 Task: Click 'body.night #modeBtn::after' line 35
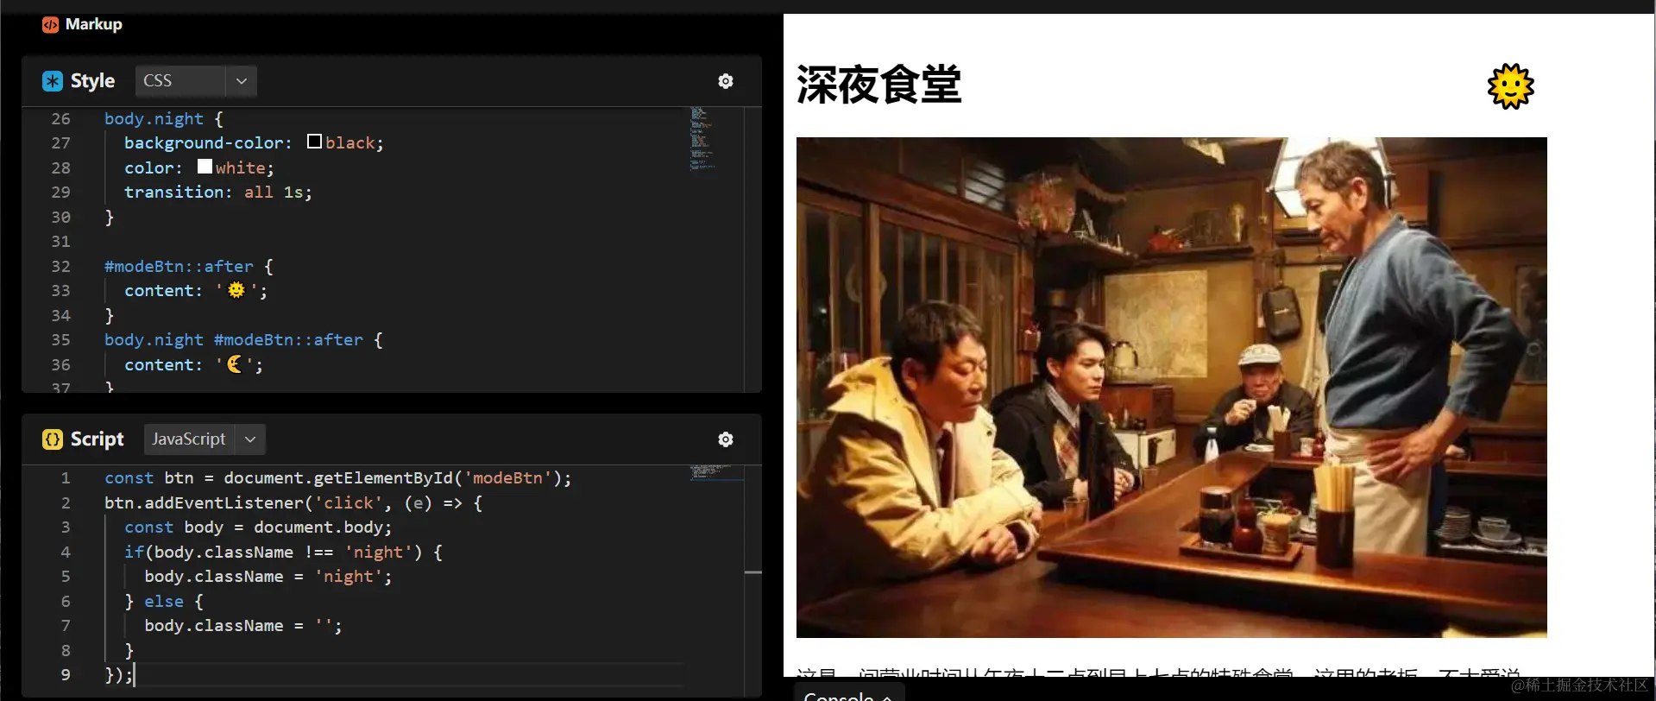234,340
